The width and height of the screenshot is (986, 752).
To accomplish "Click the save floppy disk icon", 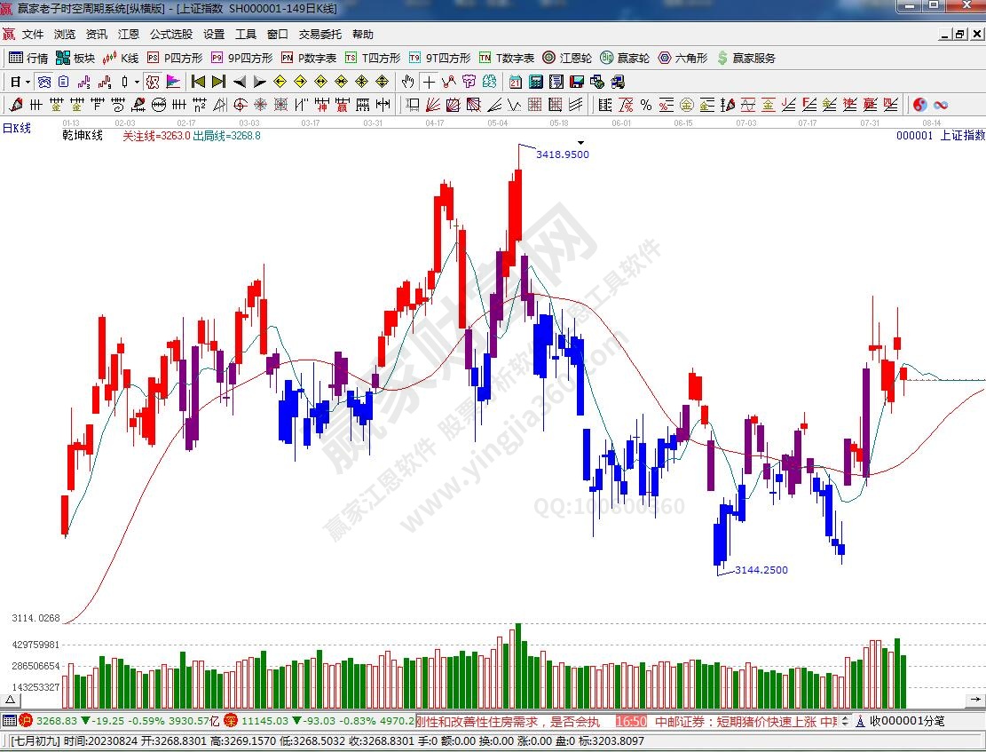I will pos(576,82).
